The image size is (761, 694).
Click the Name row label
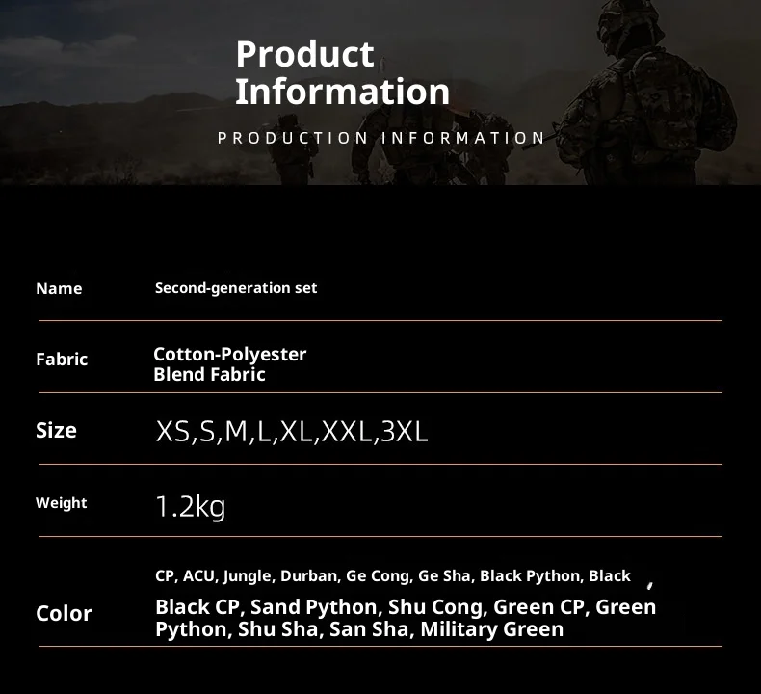click(x=59, y=288)
